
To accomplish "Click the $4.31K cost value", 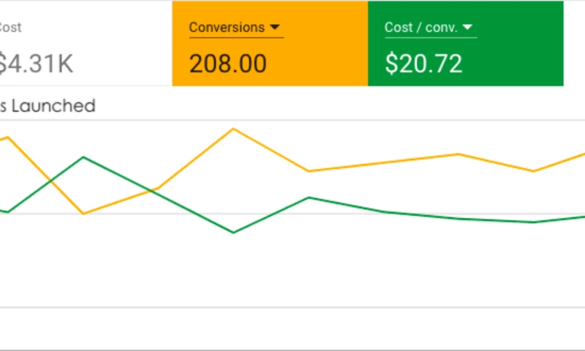I will click(35, 64).
